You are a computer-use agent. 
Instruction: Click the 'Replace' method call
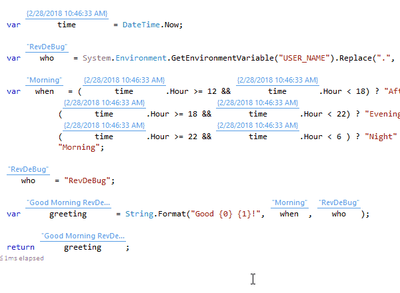tap(355, 59)
